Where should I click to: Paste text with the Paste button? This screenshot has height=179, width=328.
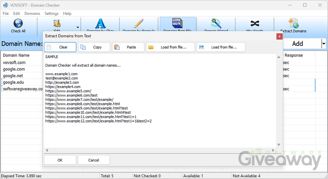point(128,47)
